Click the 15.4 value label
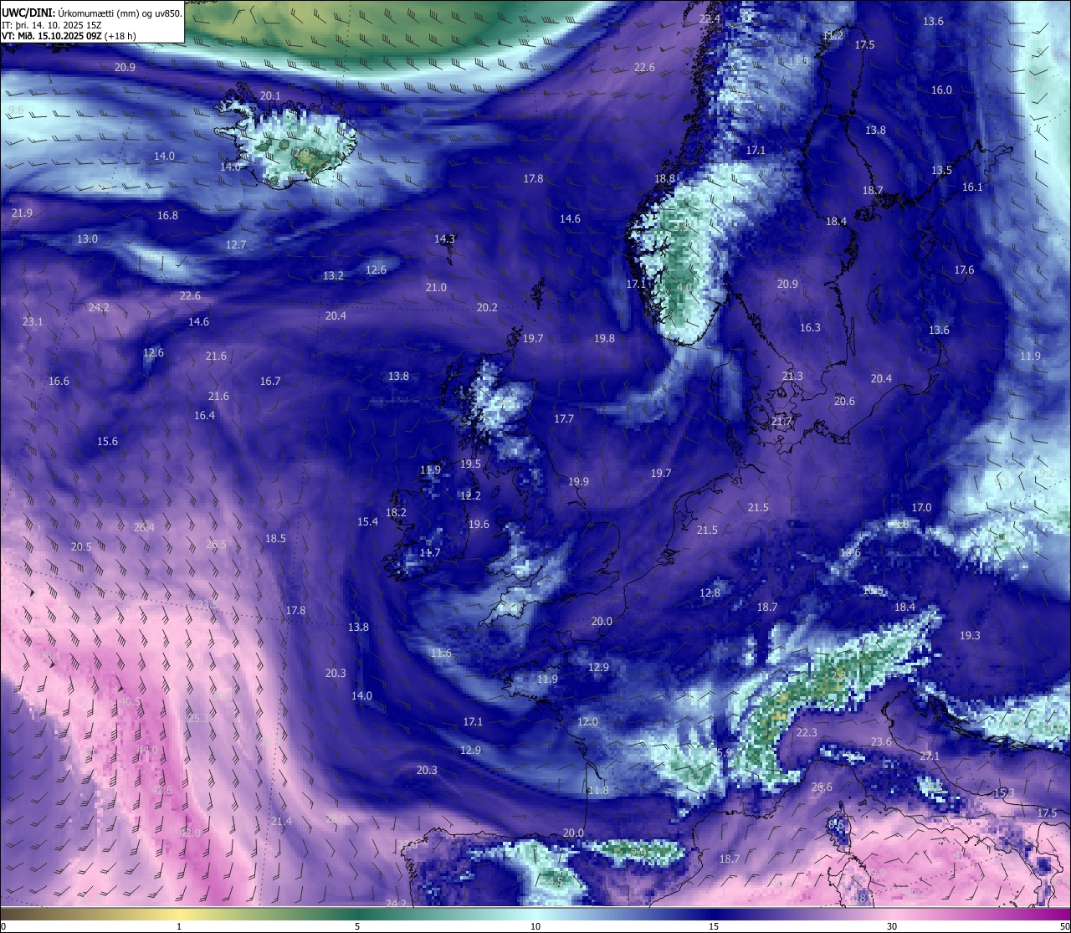The image size is (1071, 933). pyautogui.click(x=367, y=521)
